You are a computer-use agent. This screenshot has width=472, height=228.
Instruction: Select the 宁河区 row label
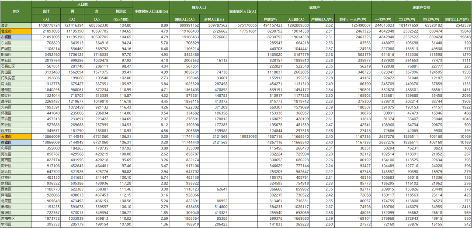pyautogui.click(x=16, y=225)
